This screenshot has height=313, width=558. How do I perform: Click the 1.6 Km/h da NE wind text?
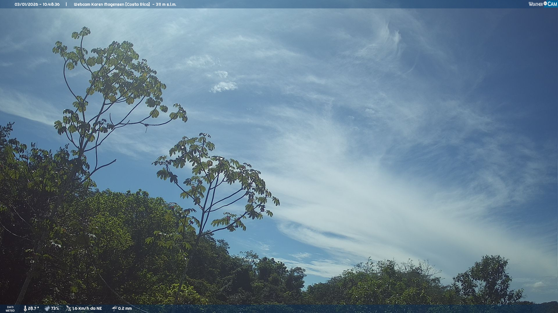coord(87,308)
